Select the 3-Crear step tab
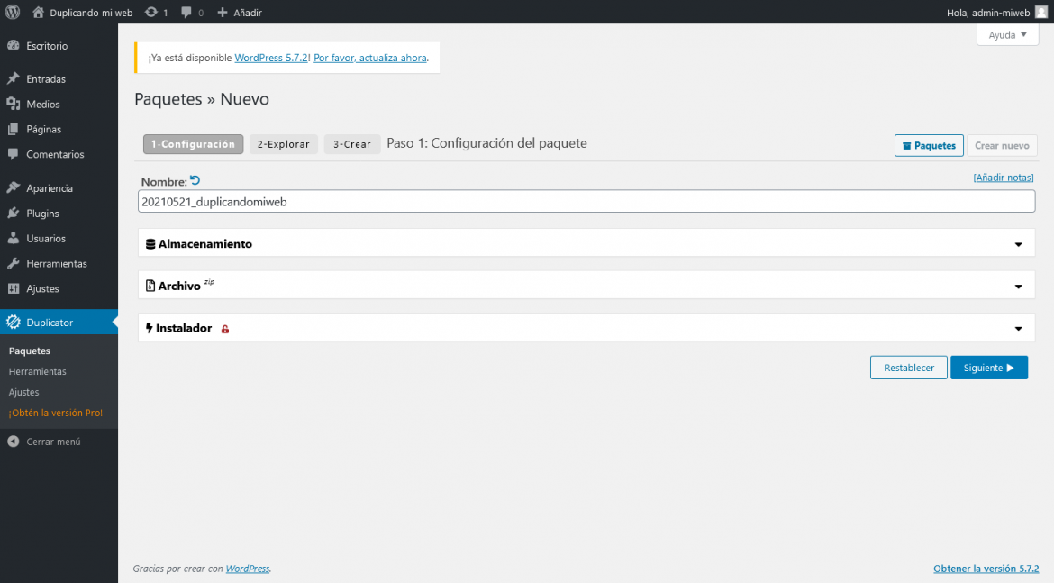 (351, 144)
